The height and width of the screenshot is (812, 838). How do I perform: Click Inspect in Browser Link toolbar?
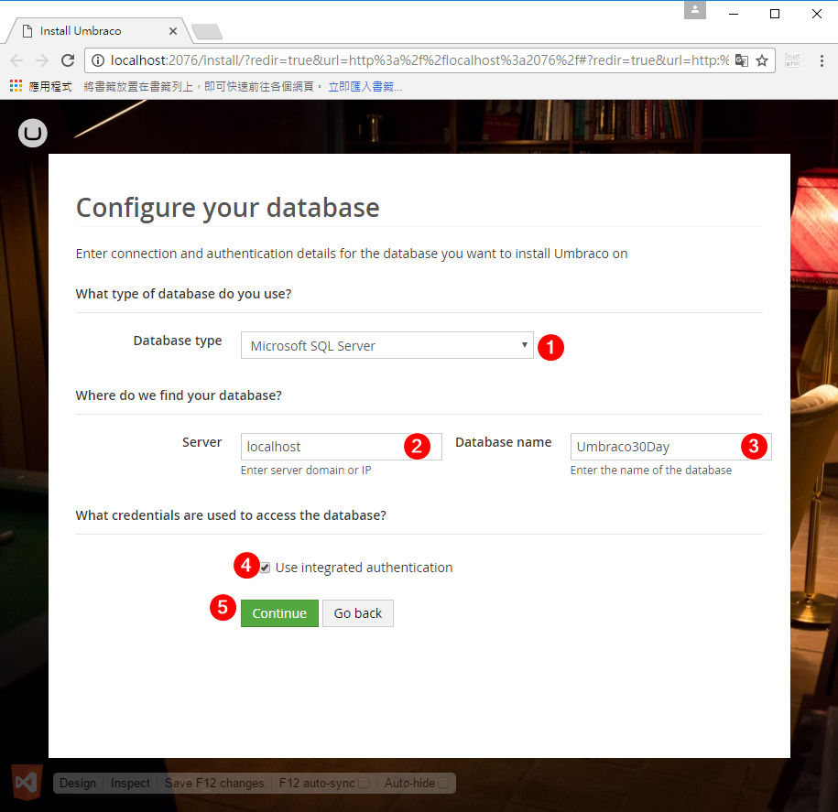[130, 783]
